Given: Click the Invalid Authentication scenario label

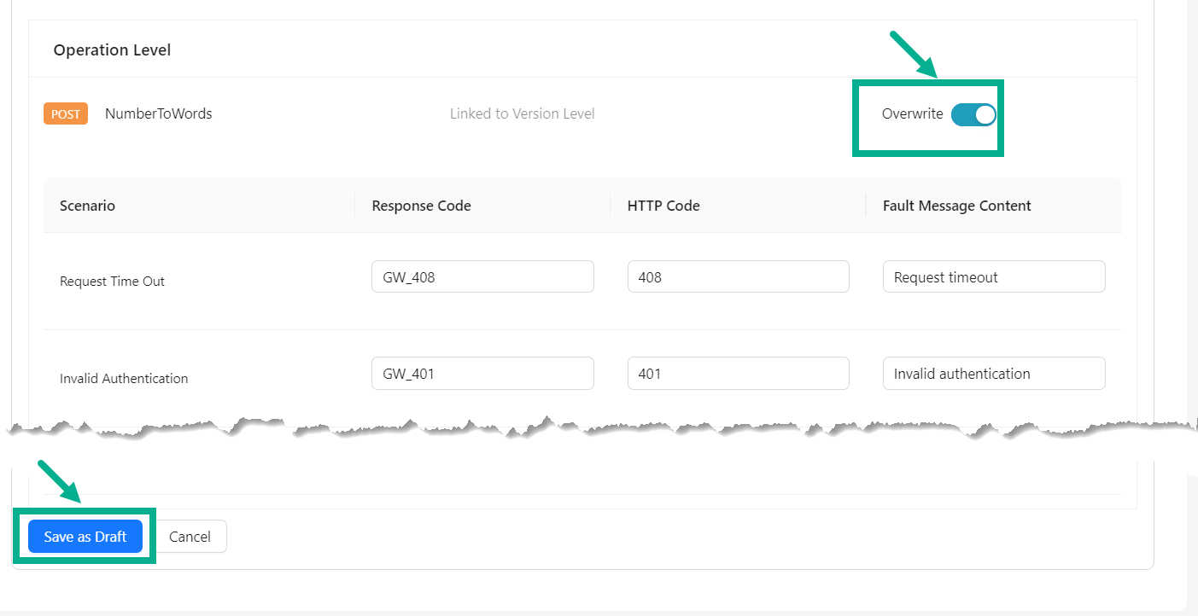Looking at the screenshot, I should click(124, 379).
